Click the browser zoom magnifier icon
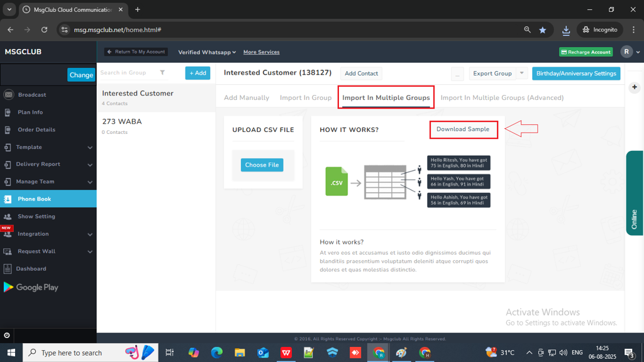The height and width of the screenshot is (362, 644). click(528, 30)
